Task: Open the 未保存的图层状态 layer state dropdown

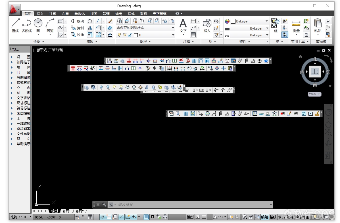Action: (145, 28)
